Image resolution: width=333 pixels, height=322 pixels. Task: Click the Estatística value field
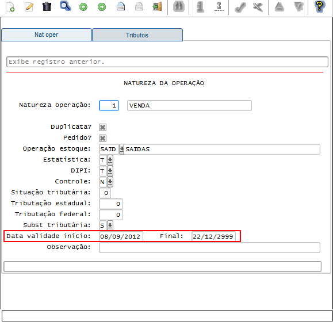click(x=103, y=160)
